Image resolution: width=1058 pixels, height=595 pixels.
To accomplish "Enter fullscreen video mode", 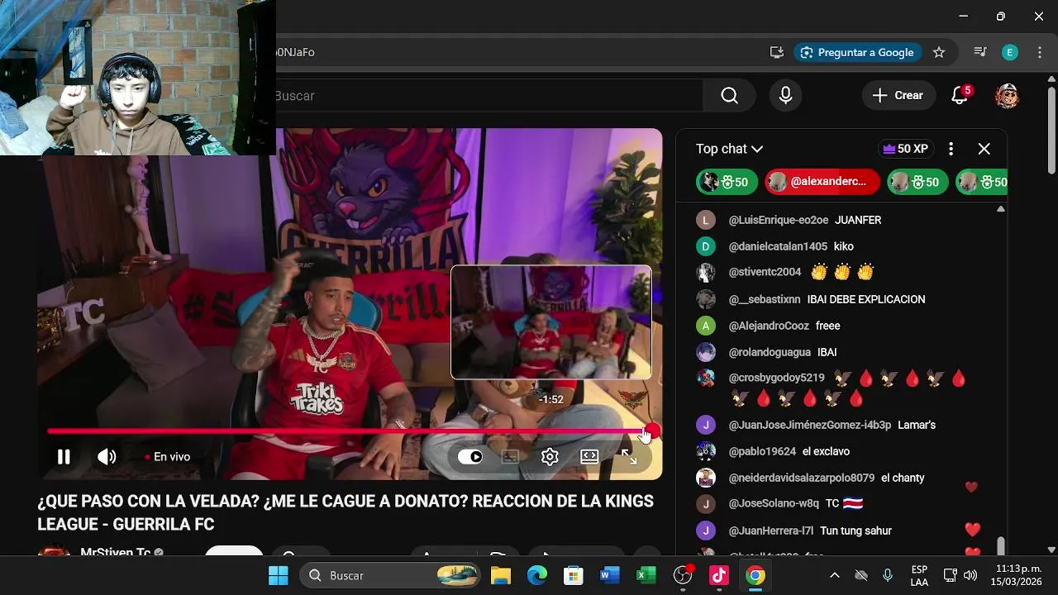I will 629,457.
